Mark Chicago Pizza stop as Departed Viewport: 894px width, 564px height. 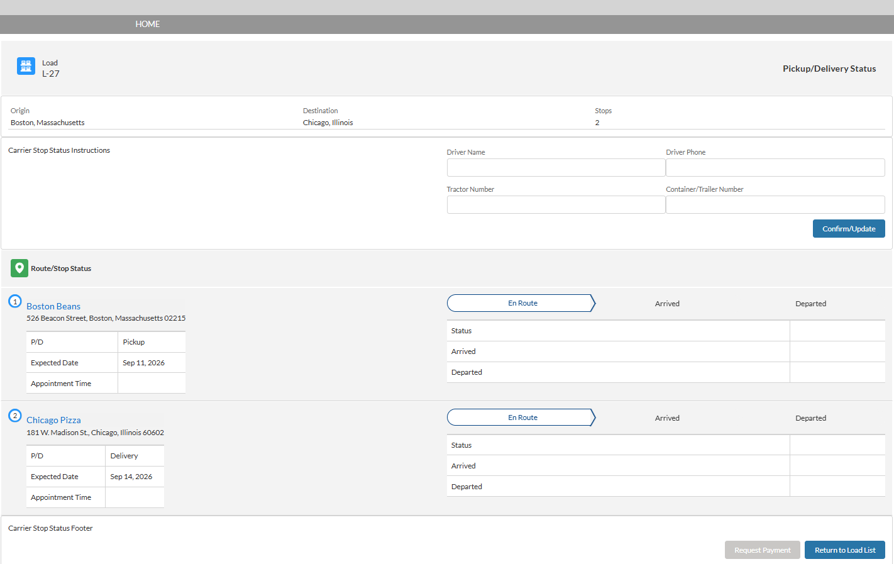point(810,418)
